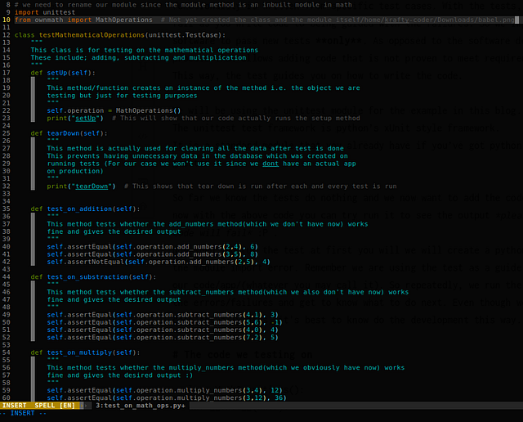
Task: Click the underlined word "dont" in docstring
Action: [x=270, y=164]
